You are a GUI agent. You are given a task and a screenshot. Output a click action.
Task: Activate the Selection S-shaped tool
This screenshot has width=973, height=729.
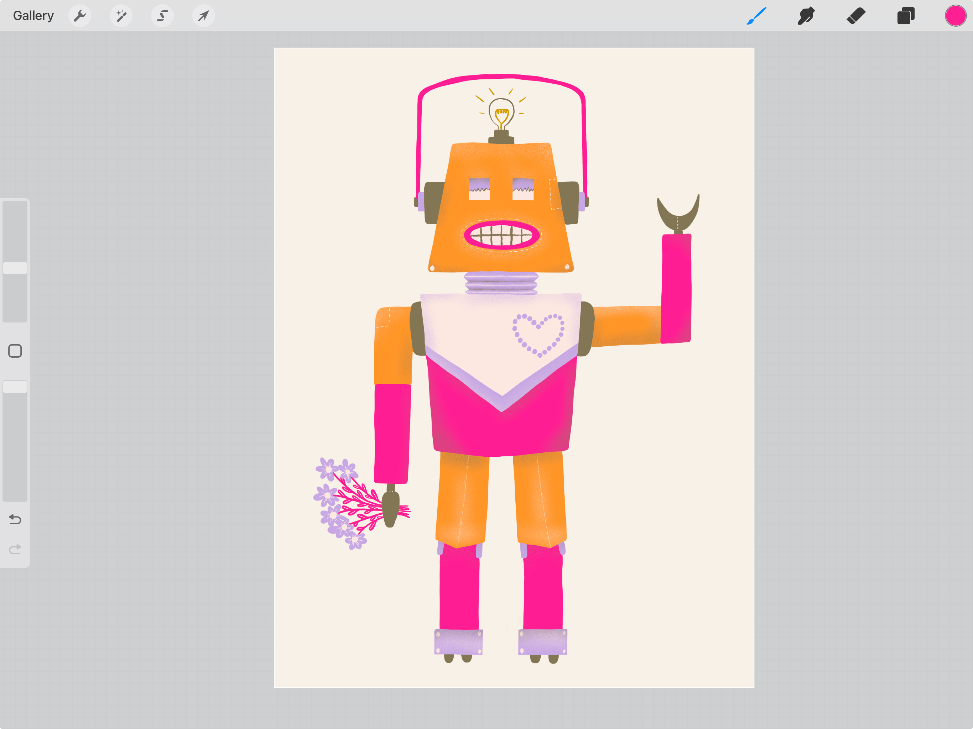point(162,16)
